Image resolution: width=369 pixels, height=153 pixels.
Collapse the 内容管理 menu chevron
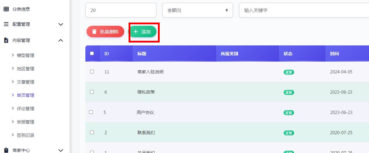click(x=61, y=40)
